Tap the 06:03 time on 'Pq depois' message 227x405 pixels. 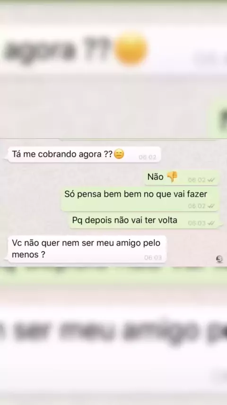point(197,223)
